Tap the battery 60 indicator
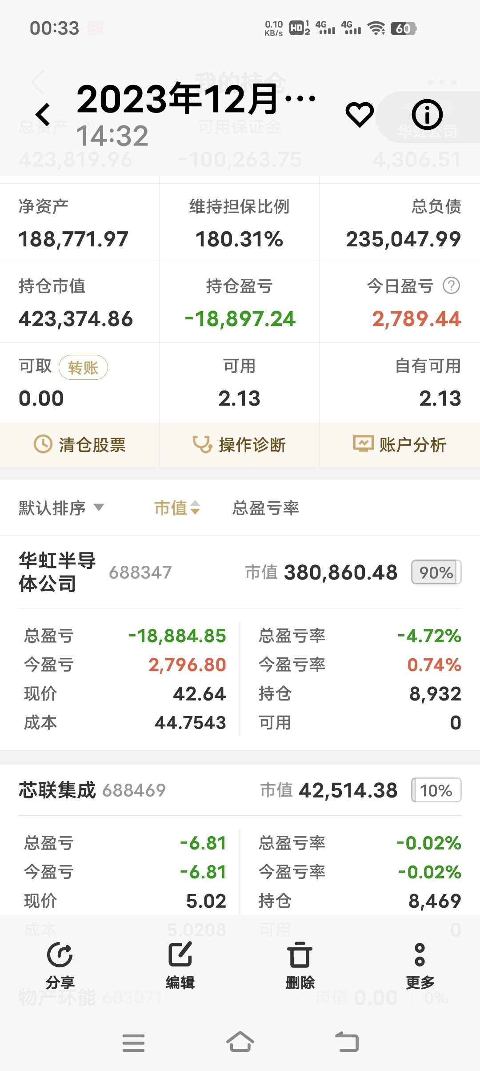The width and height of the screenshot is (480, 1071). point(403,28)
